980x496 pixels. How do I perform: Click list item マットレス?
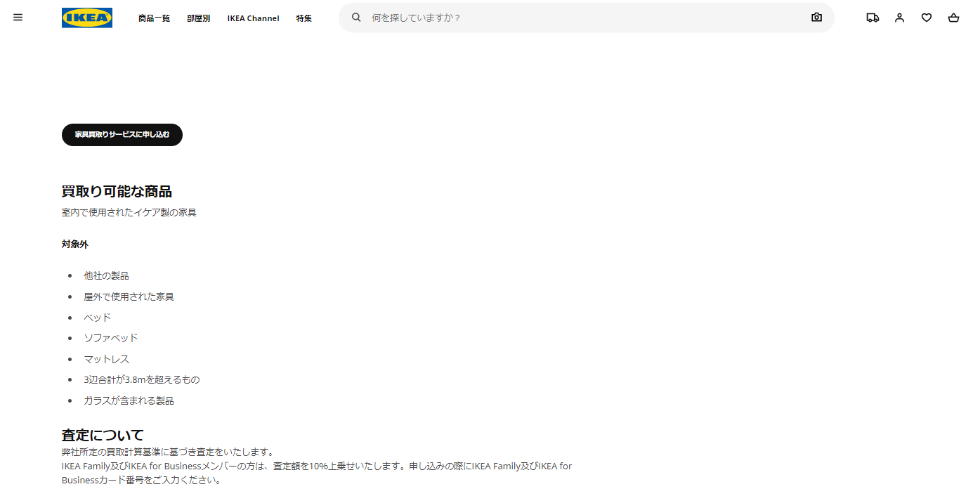(x=107, y=359)
